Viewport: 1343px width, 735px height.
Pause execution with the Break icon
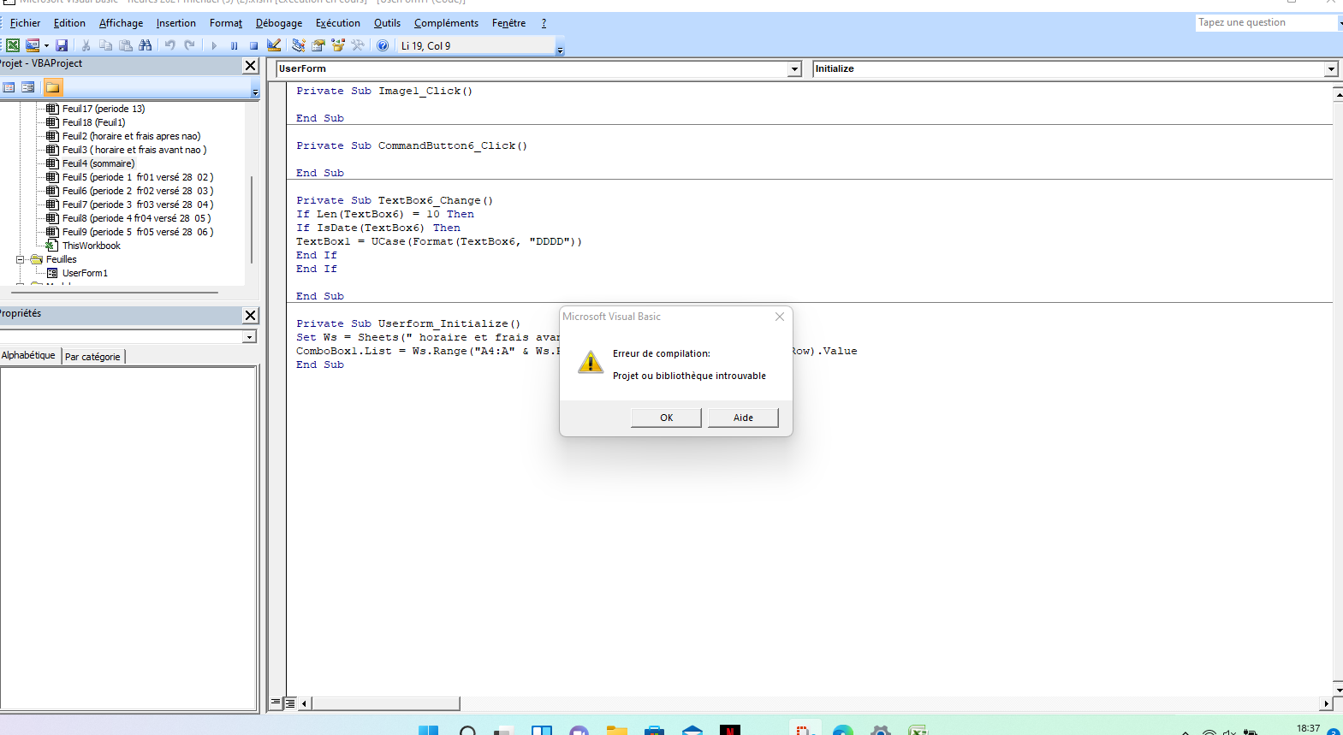pyautogui.click(x=234, y=45)
